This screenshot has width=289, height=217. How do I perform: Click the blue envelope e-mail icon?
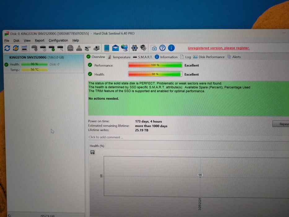(115, 48)
